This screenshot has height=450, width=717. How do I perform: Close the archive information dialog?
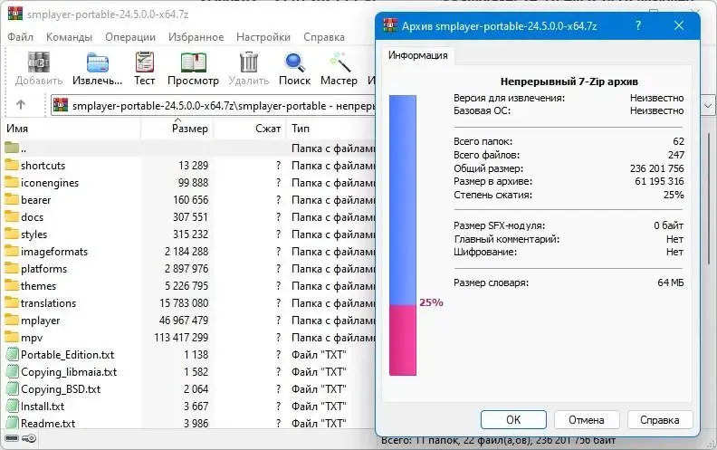coord(679,25)
